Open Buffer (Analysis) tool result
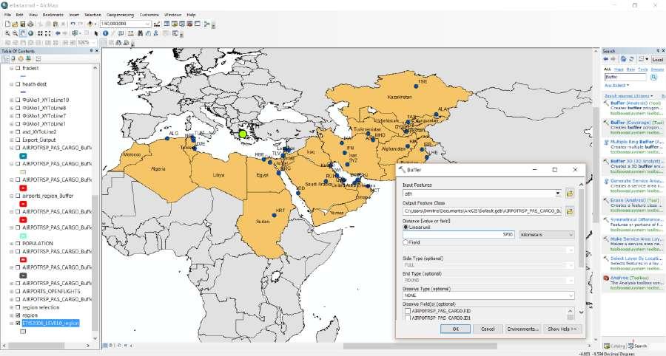666x356 pixels. 636,103
